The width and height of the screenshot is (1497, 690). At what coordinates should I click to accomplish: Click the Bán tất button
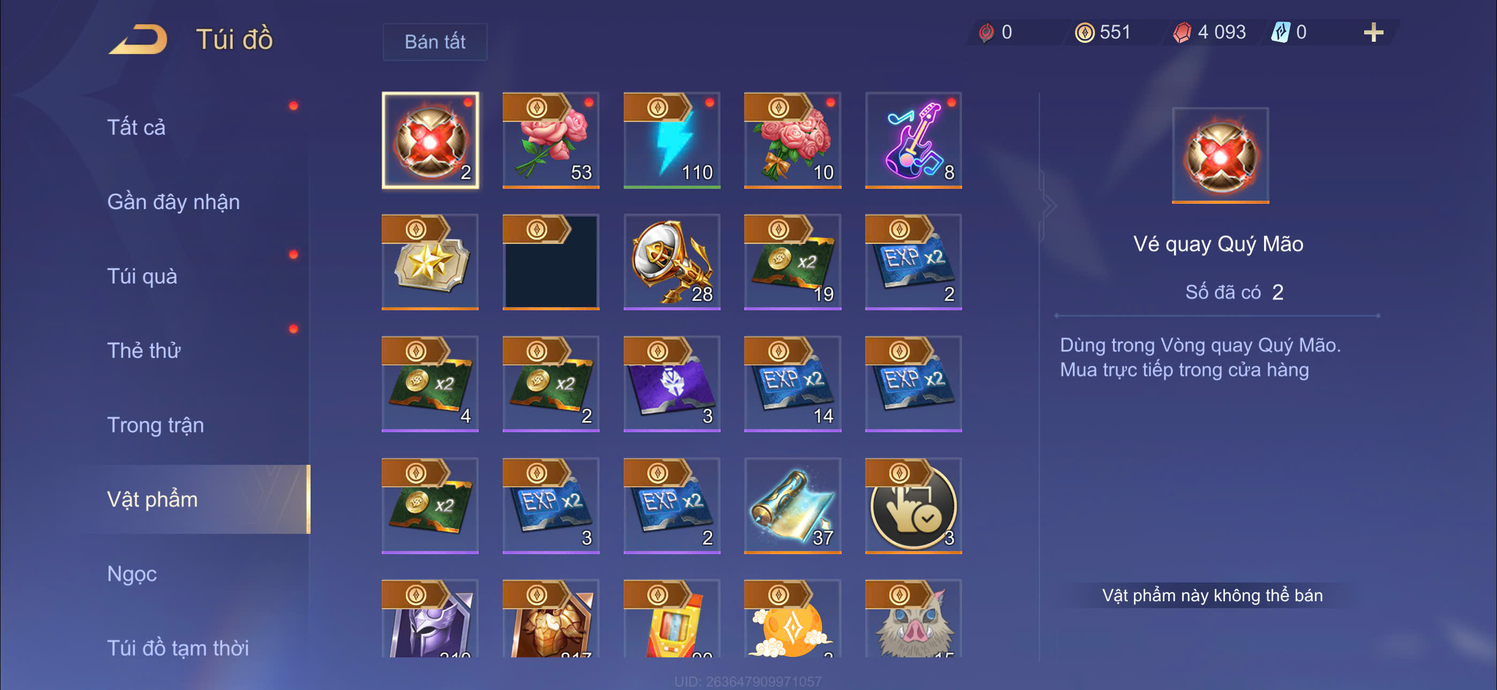[x=435, y=42]
